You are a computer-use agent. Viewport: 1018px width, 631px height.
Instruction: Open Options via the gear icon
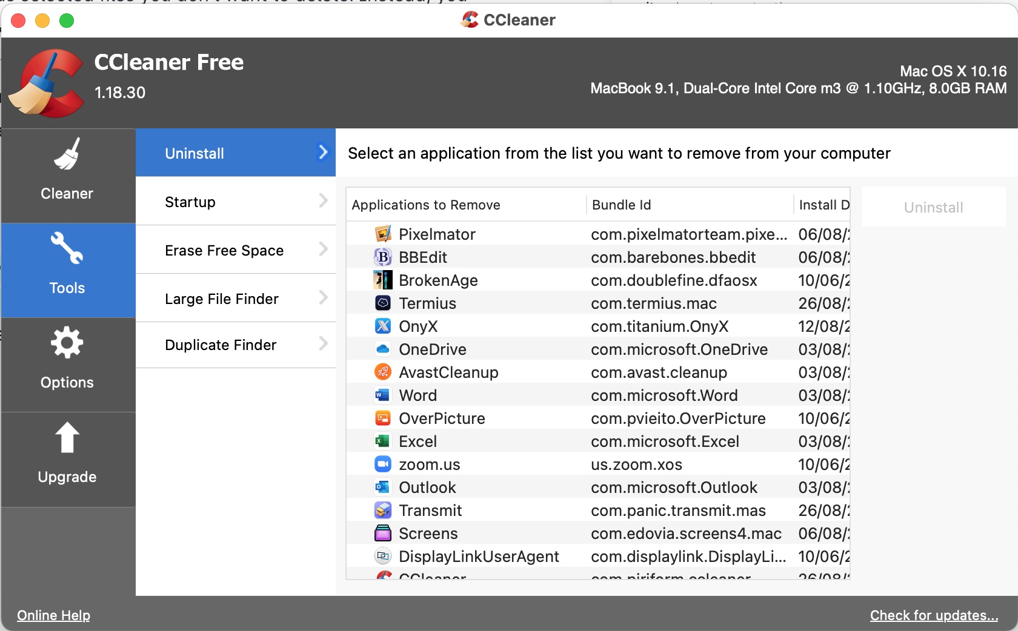67,343
